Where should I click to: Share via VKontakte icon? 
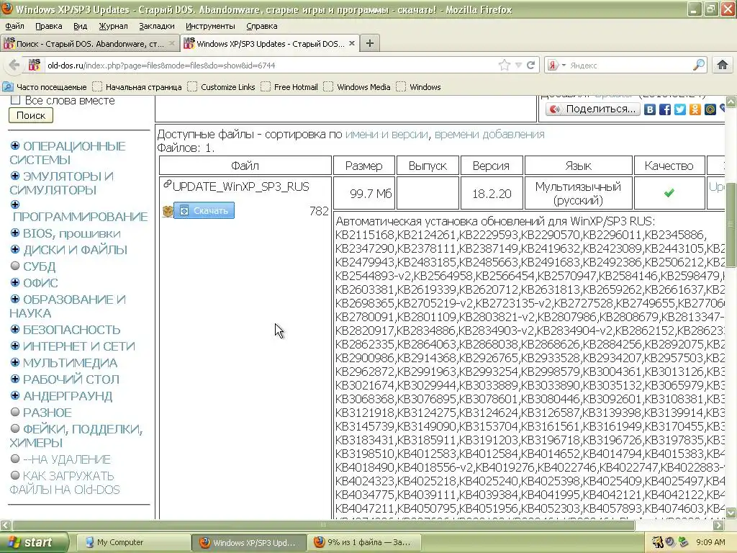pos(650,109)
